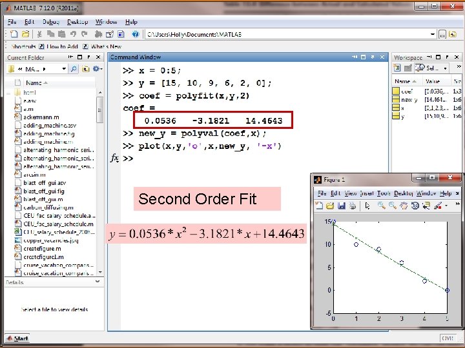Open the Current Folder gear actions menu

pos(98,69)
